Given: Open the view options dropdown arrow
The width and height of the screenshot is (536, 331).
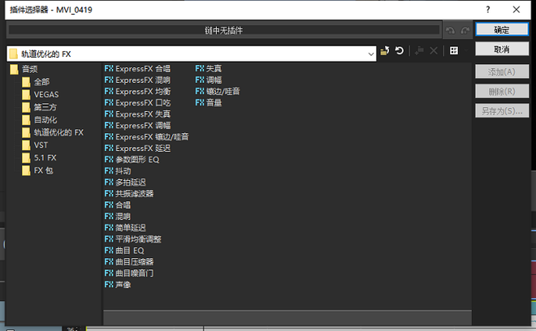Looking at the screenshot, I should (465, 51).
